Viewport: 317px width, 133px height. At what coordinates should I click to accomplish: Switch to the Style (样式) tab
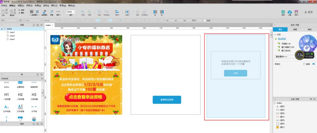309,29
